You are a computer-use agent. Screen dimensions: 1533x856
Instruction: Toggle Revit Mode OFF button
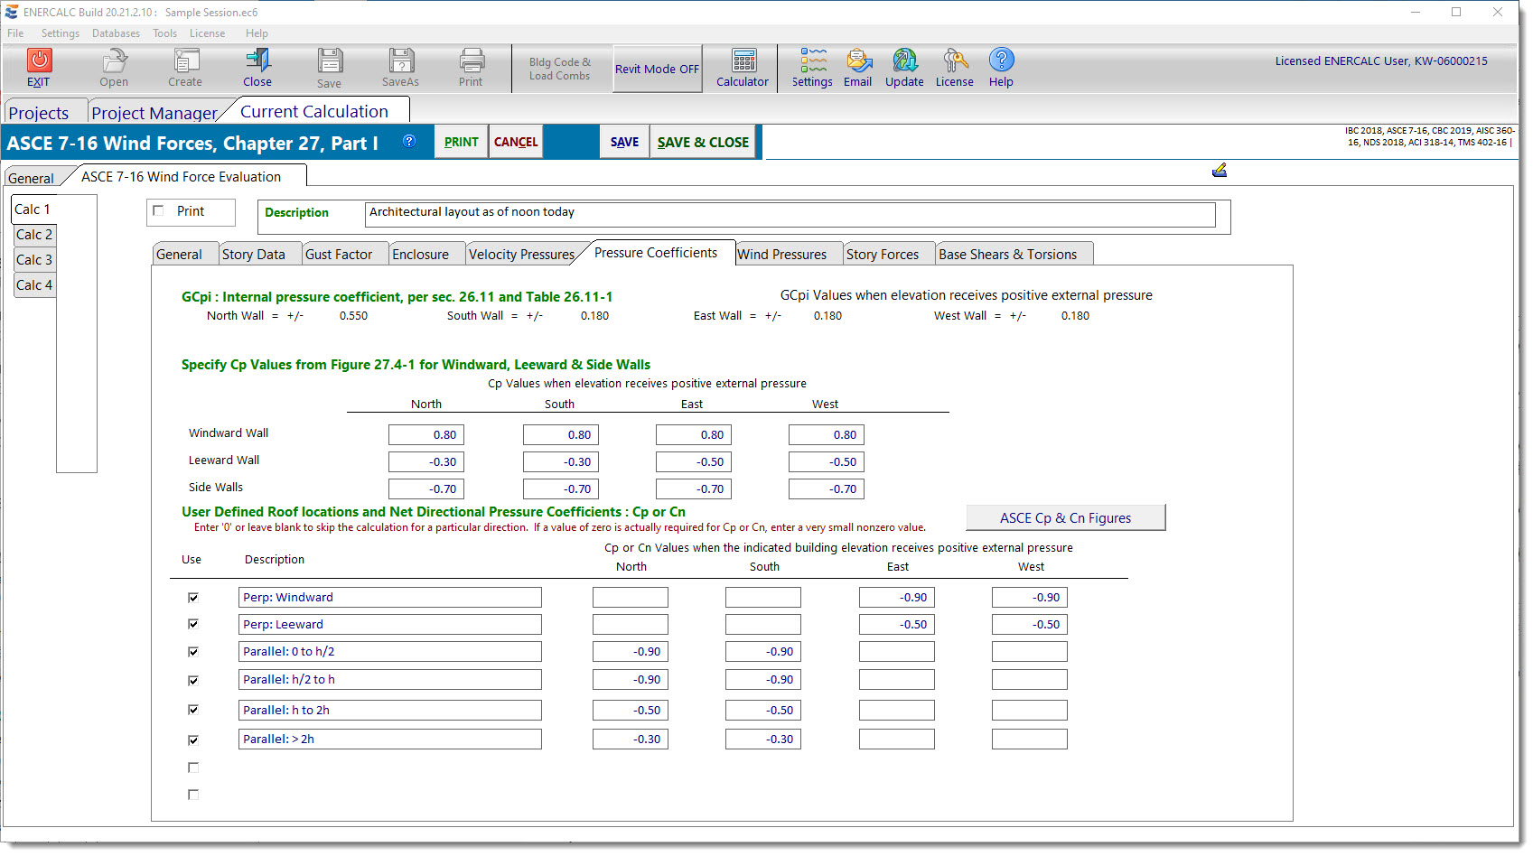tap(657, 69)
